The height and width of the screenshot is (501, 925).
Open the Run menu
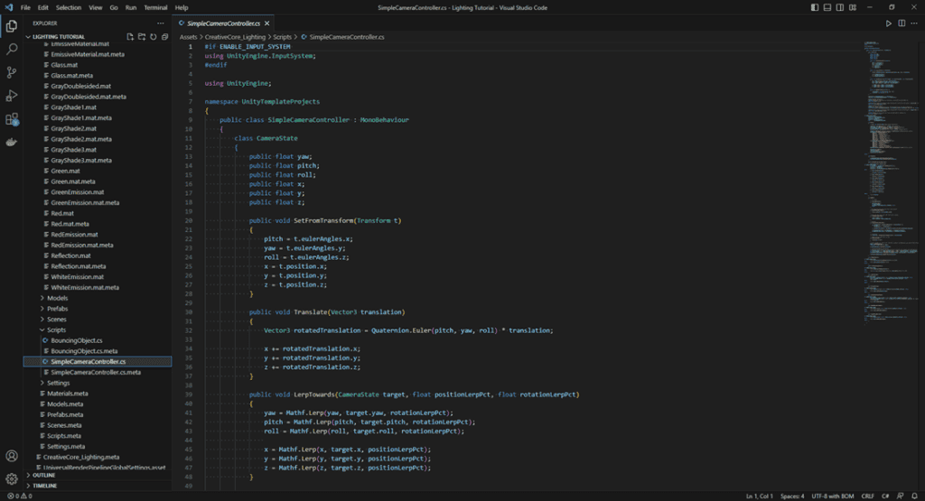pos(131,7)
